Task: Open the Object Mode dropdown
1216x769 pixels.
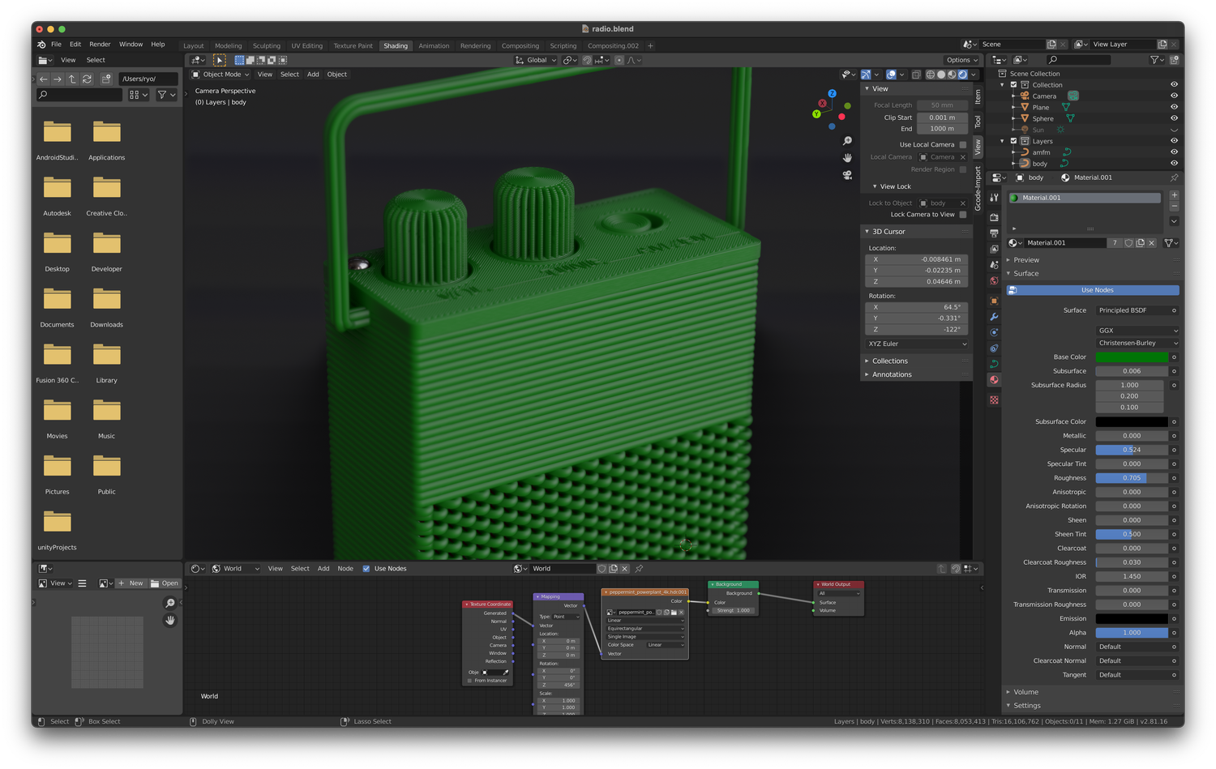Action: (221, 75)
